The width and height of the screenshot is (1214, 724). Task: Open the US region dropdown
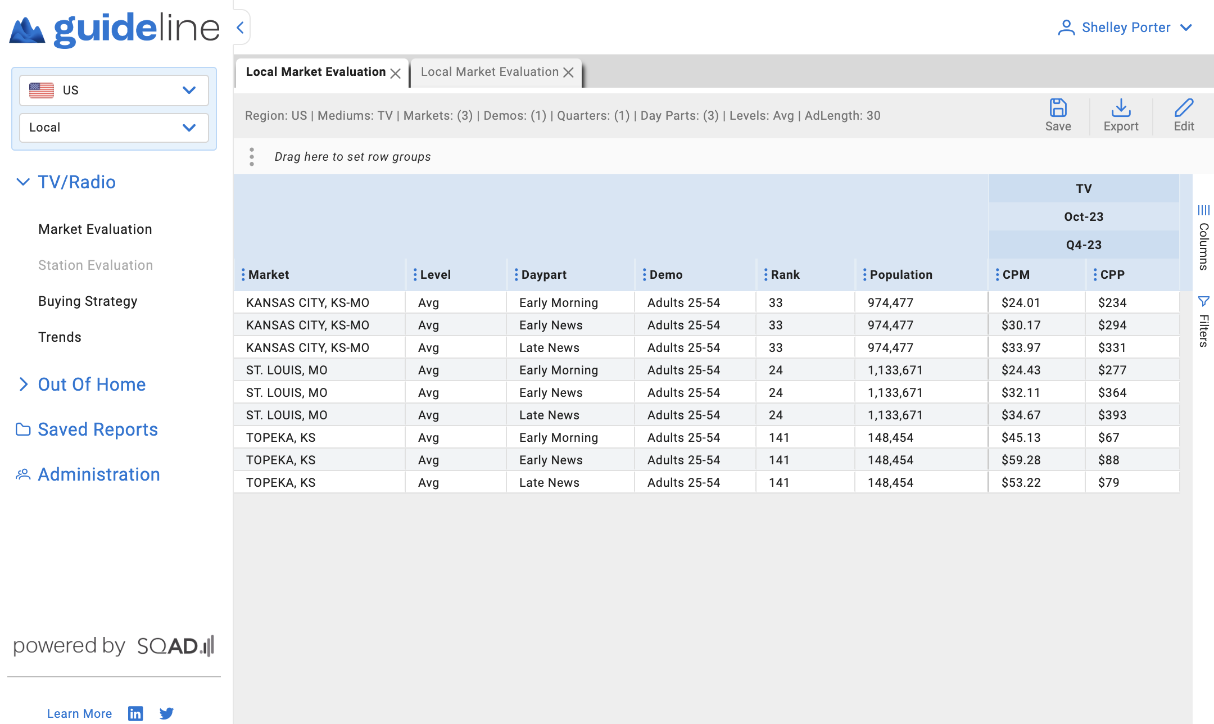click(112, 89)
